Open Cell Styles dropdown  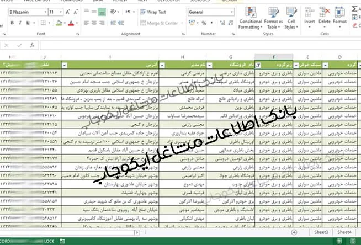[291, 18]
